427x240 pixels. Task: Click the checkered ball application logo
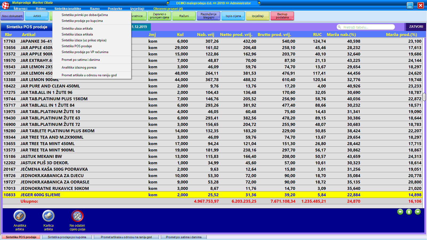pyautogui.click(x=6, y=5)
